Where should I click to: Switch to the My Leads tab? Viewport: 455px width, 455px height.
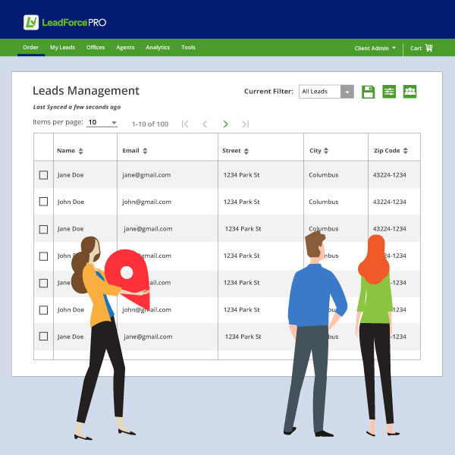[62, 48]
